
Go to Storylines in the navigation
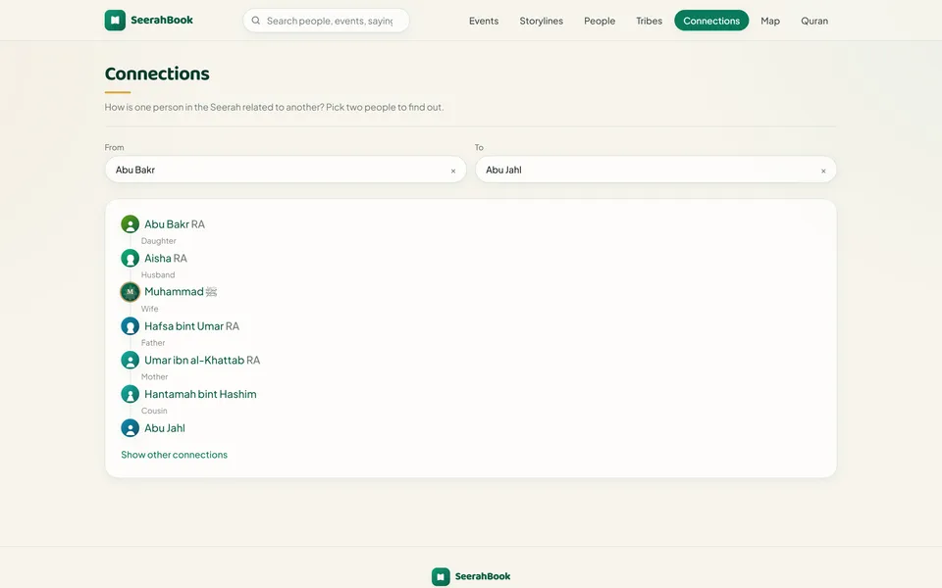tap(542, 21)
